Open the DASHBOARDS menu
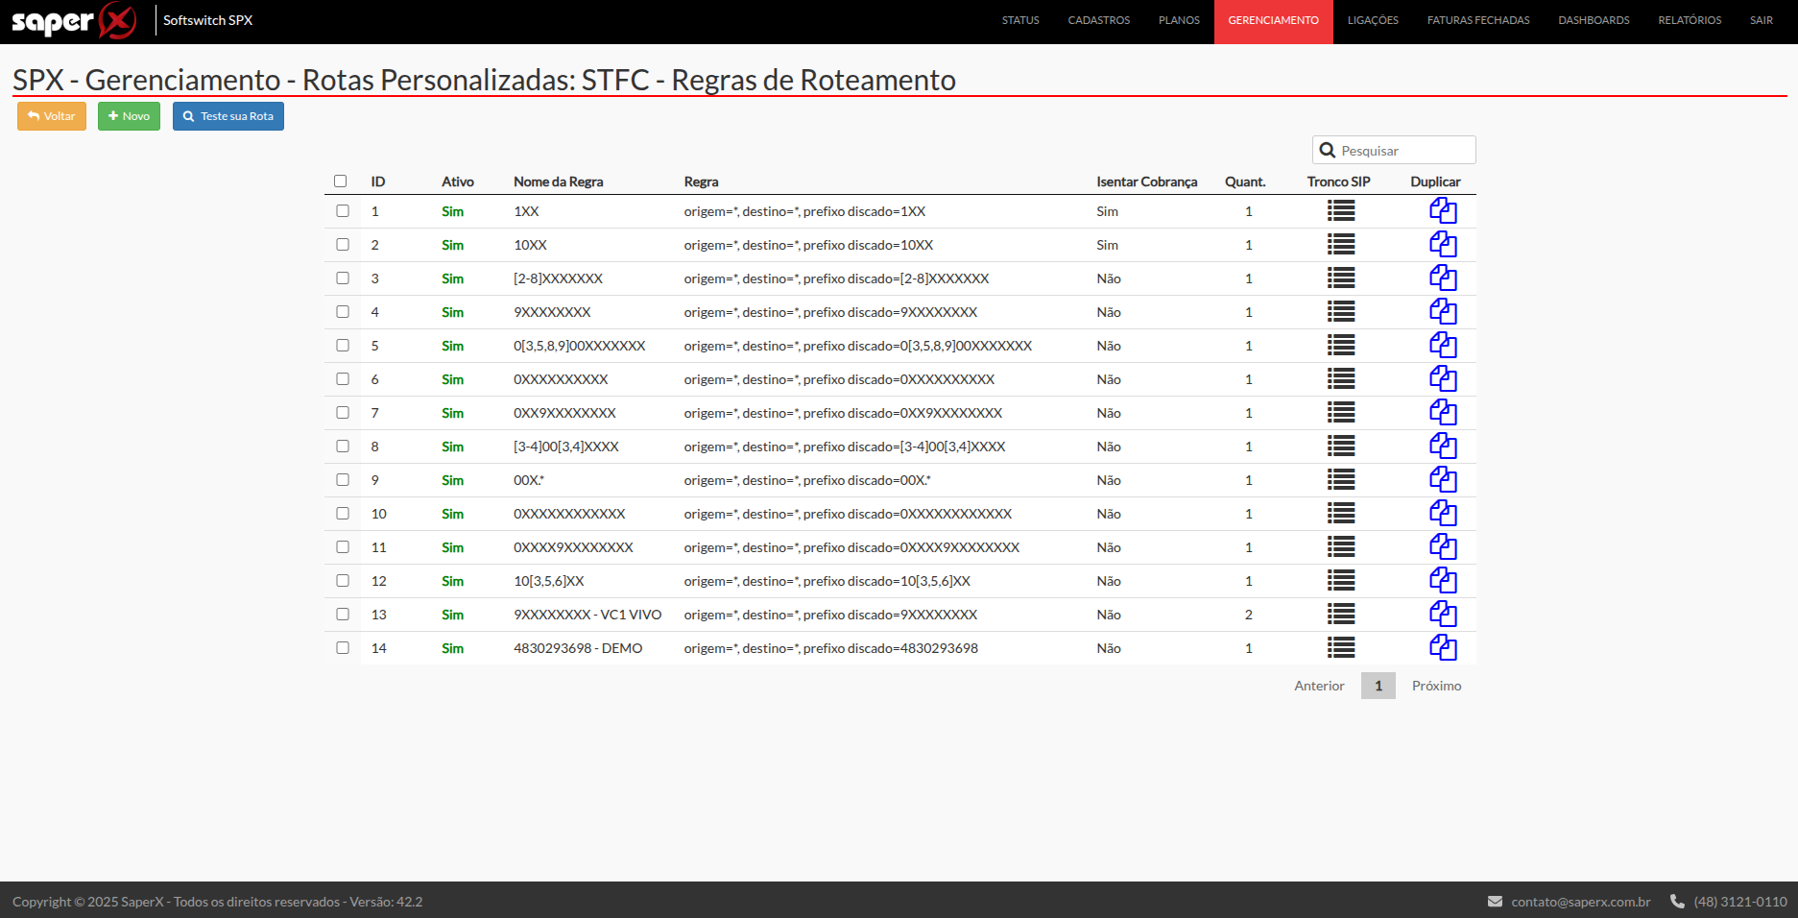 (1594, 20)
